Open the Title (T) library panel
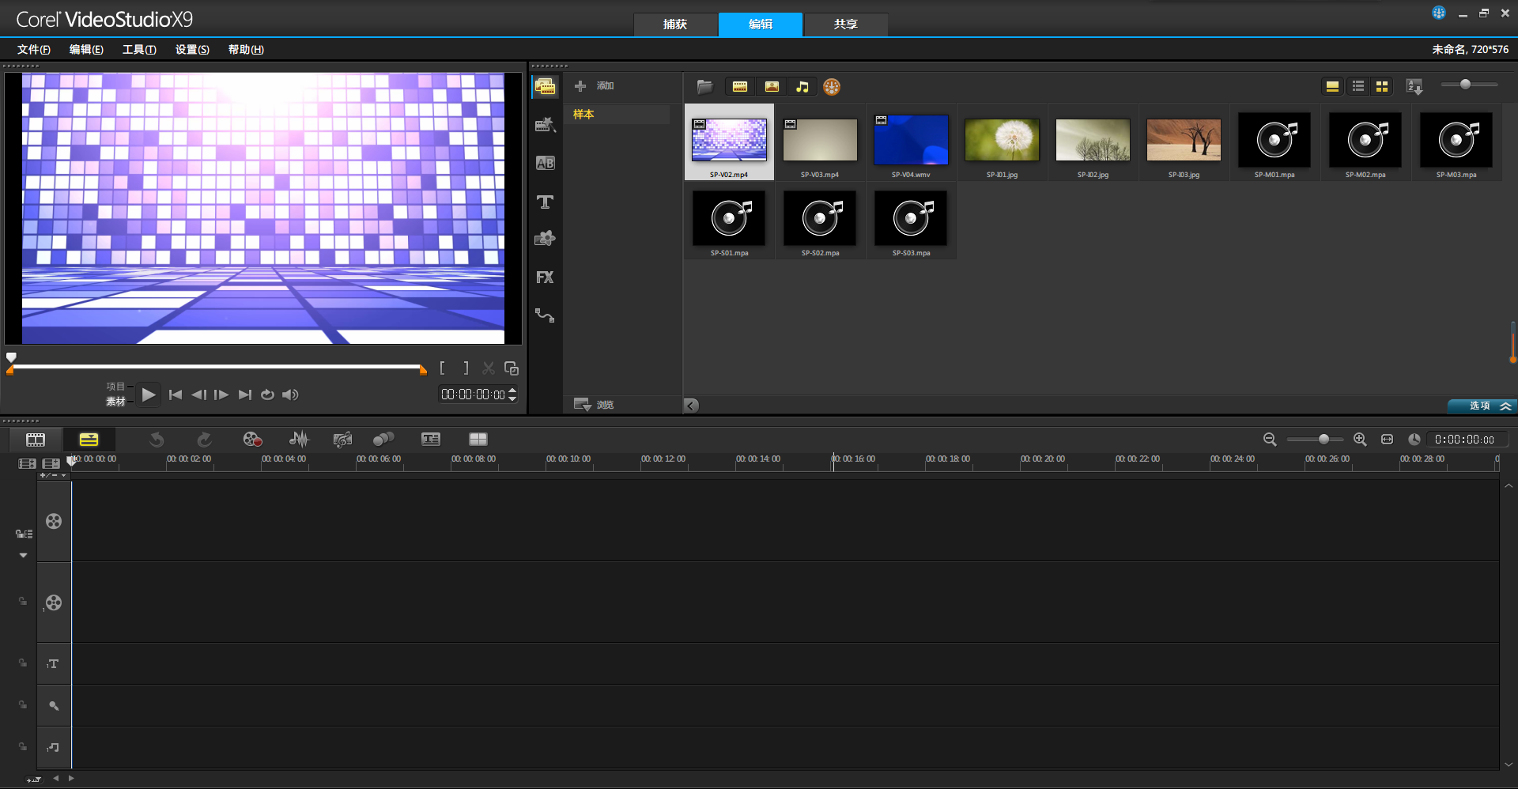The height and width of the screenshot is (789, 1518). coord(545,202)
